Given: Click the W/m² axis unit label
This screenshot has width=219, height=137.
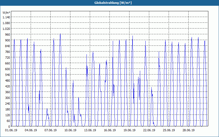Looking at the screenshot, I should [x=6, y=13].
